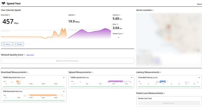Click the 5.60 ms latency value

pyautogui.click(x=117, y=19)
